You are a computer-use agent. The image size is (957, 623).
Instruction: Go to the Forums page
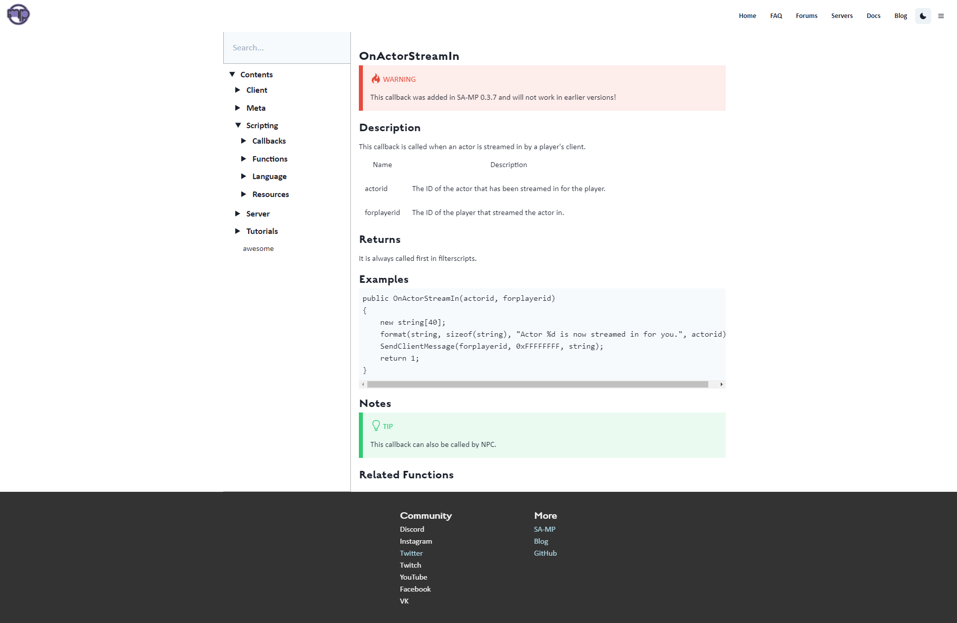(x=806, y=15)
